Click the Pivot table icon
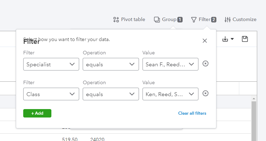Viewport: 266px width, 141px height. pyautogui.click(x=116, y=20)
